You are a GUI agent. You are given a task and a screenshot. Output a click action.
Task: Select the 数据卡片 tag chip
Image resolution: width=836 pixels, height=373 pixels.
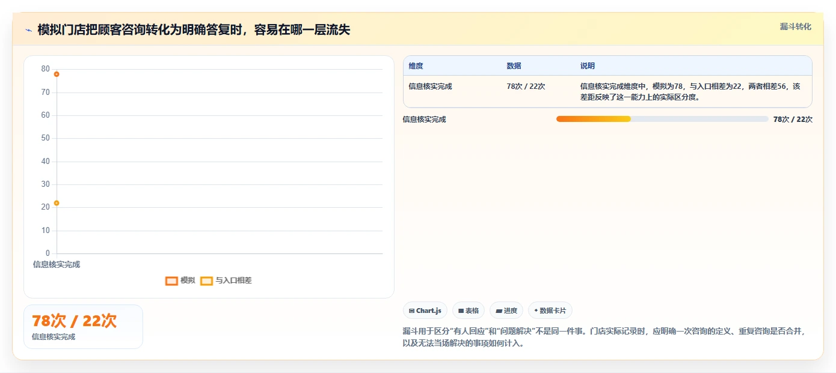point(550,311)
